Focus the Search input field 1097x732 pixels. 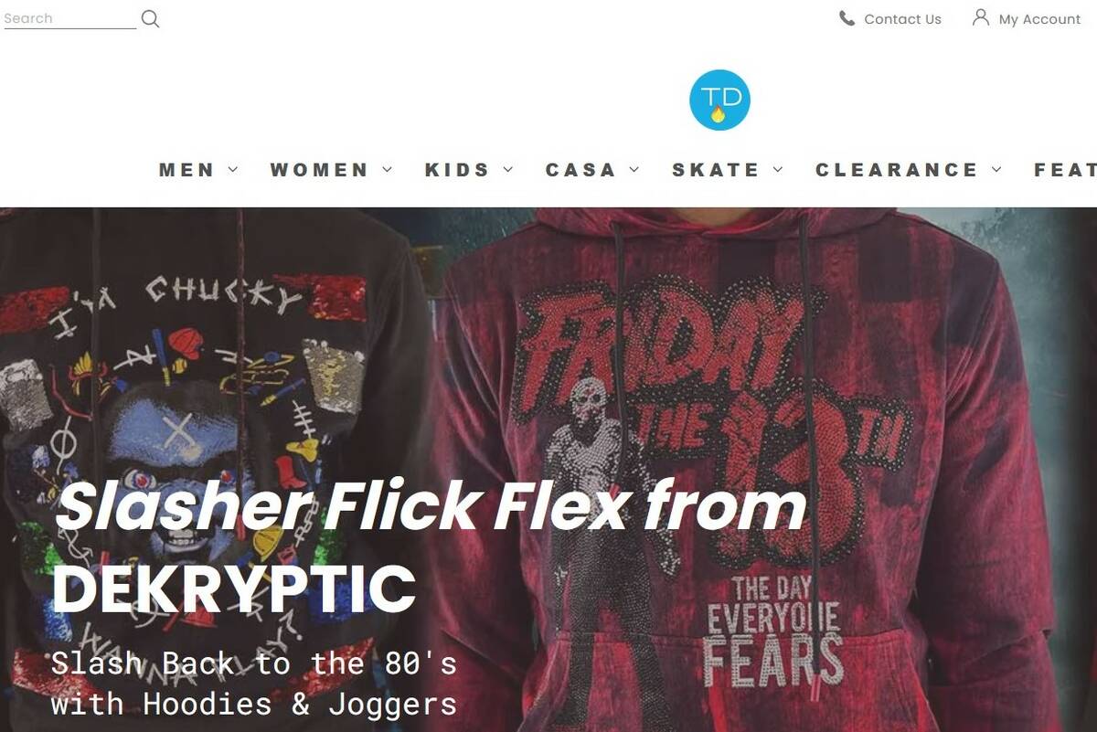coord(69,18)
